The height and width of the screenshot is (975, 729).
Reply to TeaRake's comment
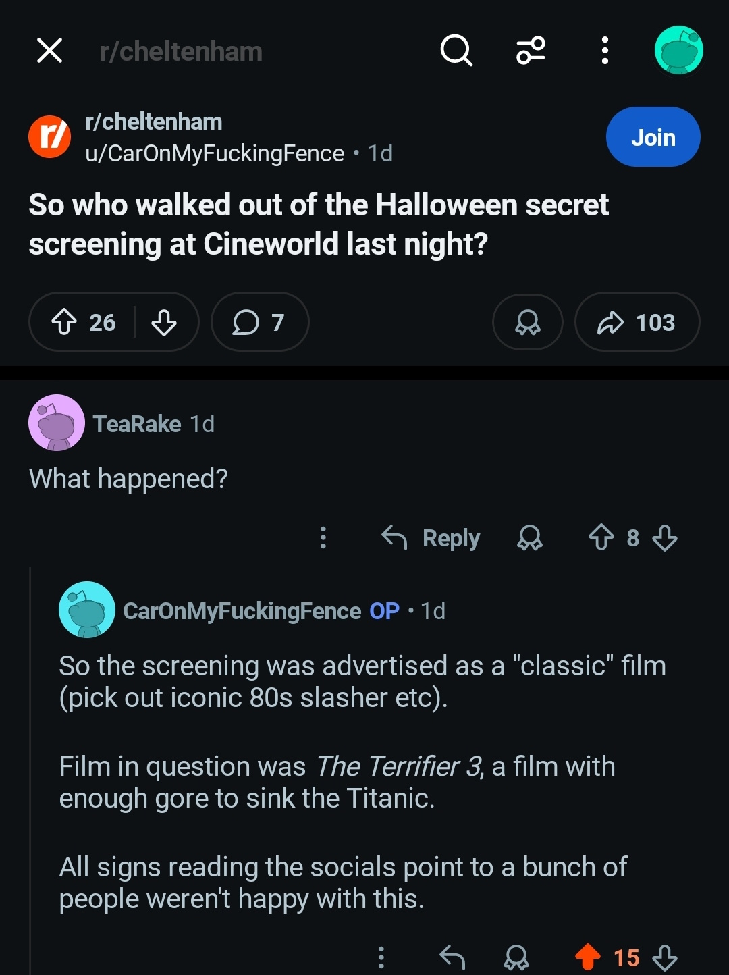coord(431,538)
